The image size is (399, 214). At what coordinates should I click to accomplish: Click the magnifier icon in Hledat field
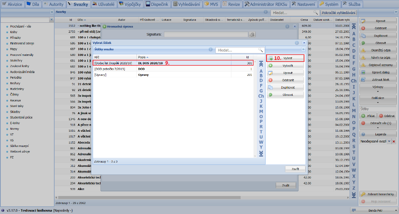[x=261, y=50]
